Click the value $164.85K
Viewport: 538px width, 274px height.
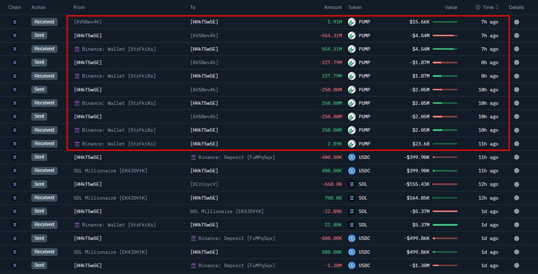(418, 198)
